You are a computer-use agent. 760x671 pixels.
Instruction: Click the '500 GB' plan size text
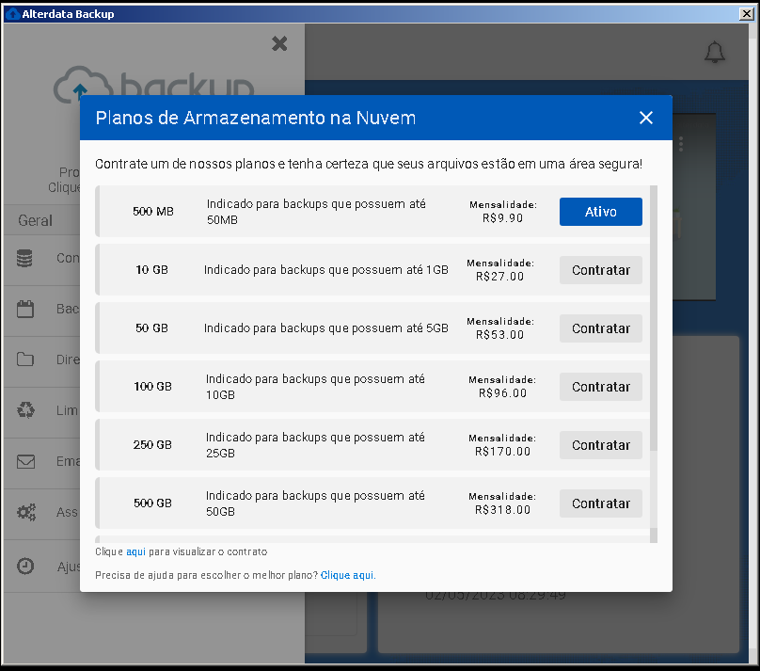coord(152,503)
